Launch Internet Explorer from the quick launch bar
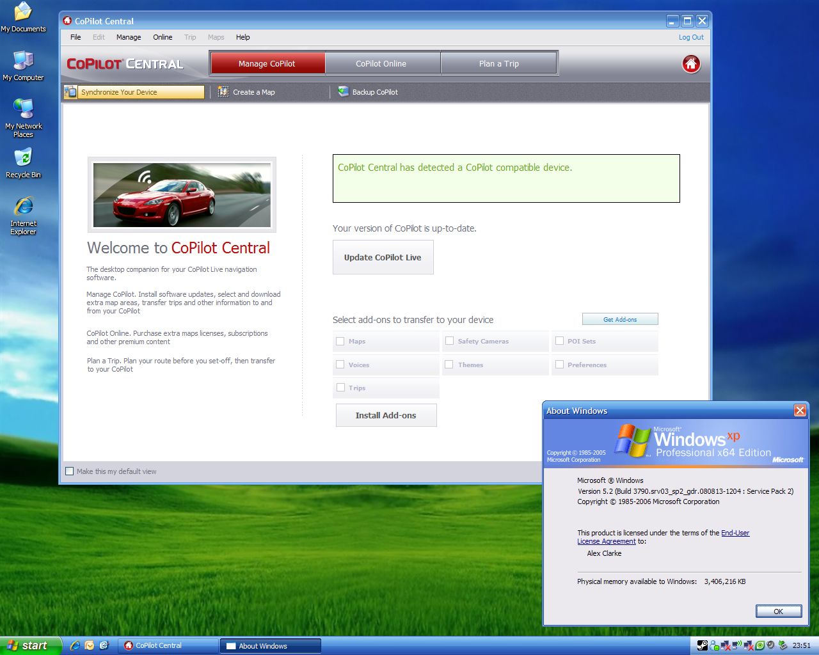This screenshot has width=819, height=655. (75, 645)
